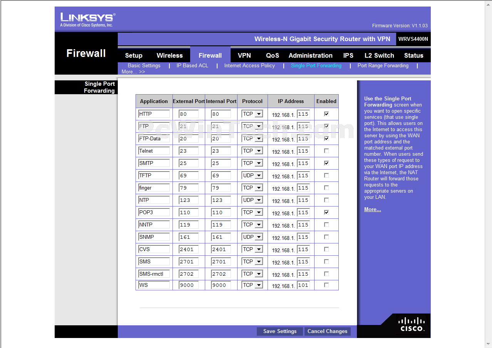Click the SMS-rmctl application name field

pyautogui.click(x=154, y=274)
